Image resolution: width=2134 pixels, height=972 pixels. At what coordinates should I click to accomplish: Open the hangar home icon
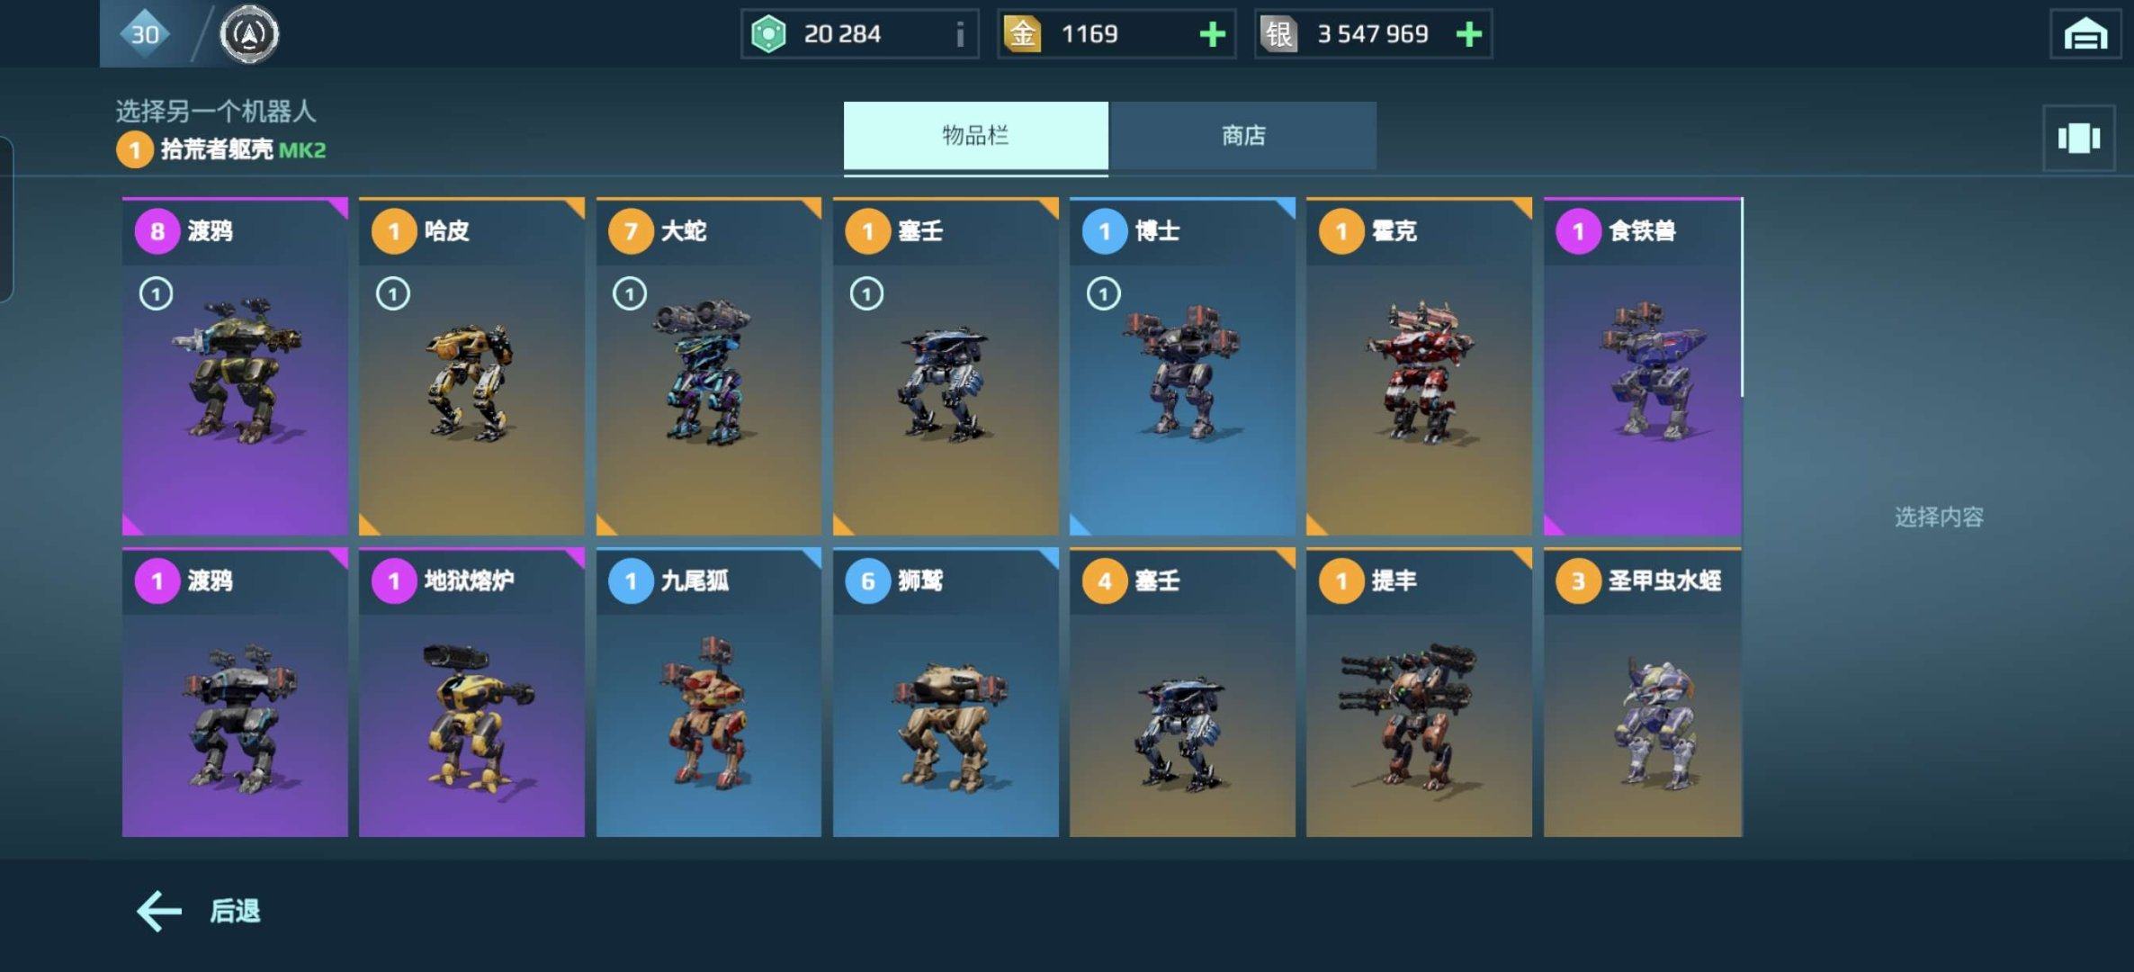[x=2085, y=34]
